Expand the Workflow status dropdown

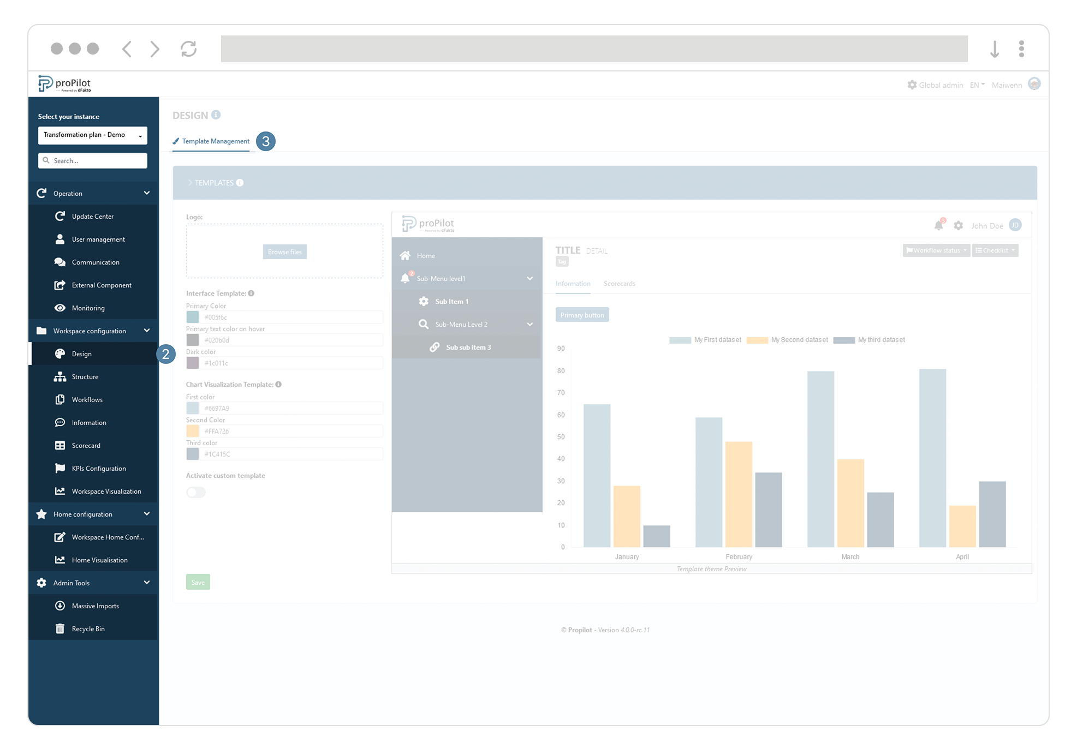936,250
